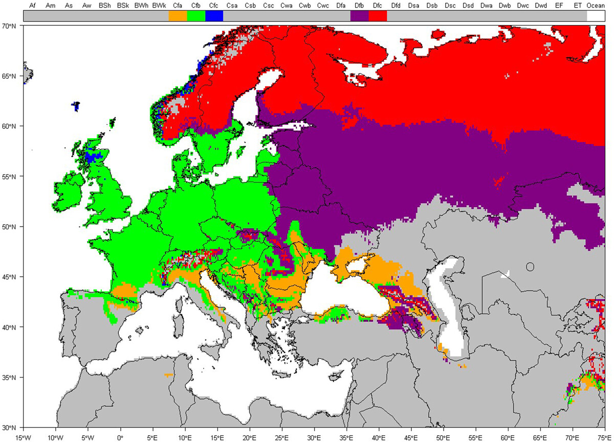Select the 'Dsa' legend label
The image size is (614, 444).
414,6
